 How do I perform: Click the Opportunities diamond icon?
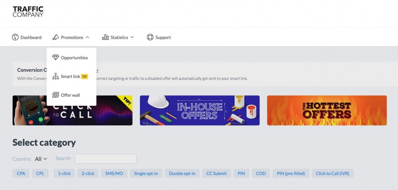click(56, 58)
